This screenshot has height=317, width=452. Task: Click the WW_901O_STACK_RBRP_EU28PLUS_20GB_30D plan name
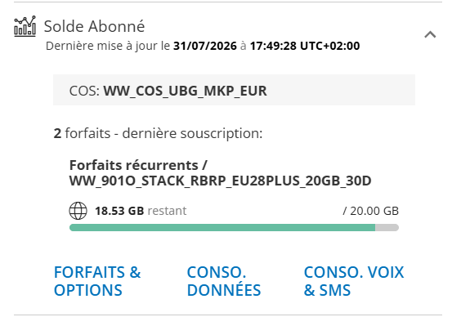click(220, 181)
